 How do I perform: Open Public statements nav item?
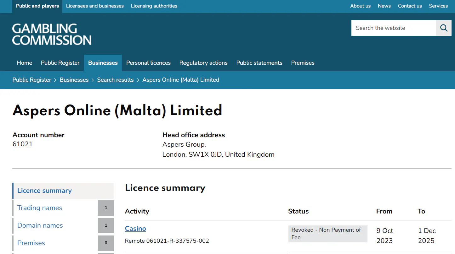tap(259, 63)
